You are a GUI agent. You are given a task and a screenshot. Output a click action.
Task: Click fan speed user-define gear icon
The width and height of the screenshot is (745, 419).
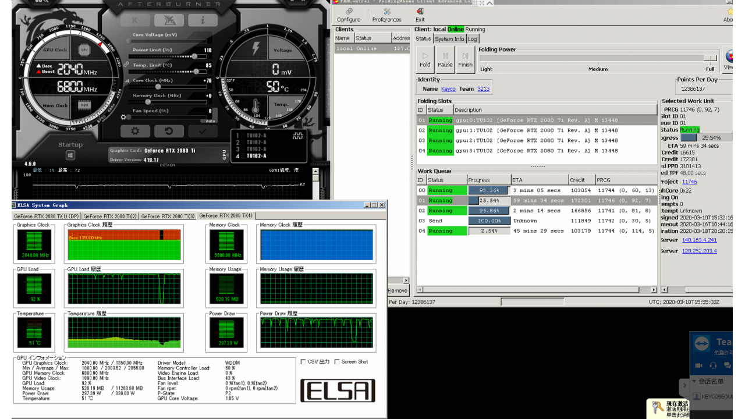[123, 117]
